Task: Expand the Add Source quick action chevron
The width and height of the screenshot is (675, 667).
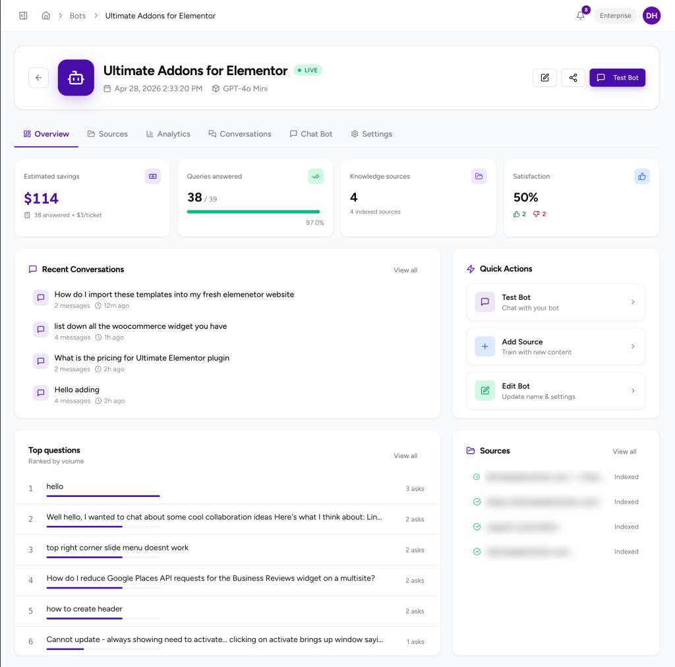Action: (x=633, y=347)
